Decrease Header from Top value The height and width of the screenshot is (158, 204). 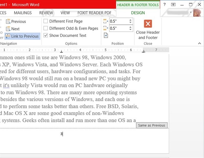tap(130, 23)
